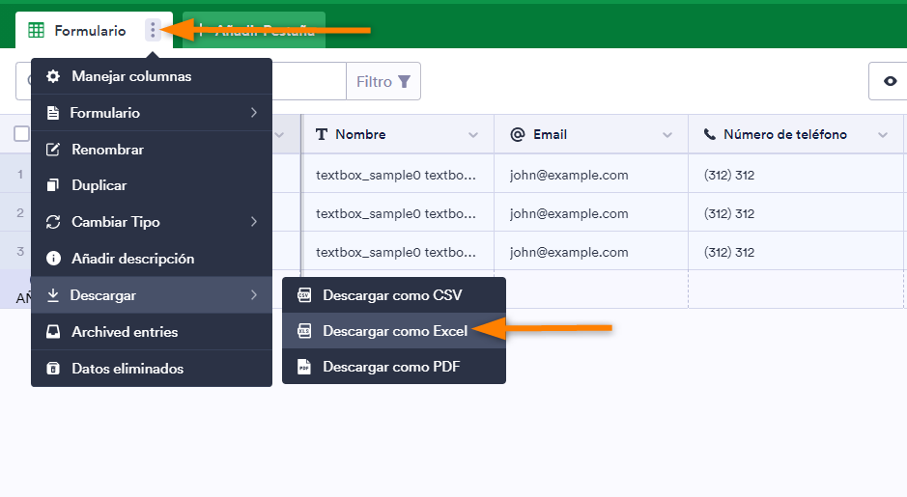907x497 pixels.
Task: Select Duplicar menu option
Action: click(152, 185)
